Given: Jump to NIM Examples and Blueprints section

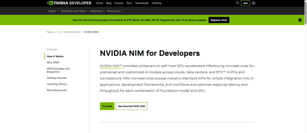Looking at the screenshot, I should pyautogui.click(x=58, y=70).
